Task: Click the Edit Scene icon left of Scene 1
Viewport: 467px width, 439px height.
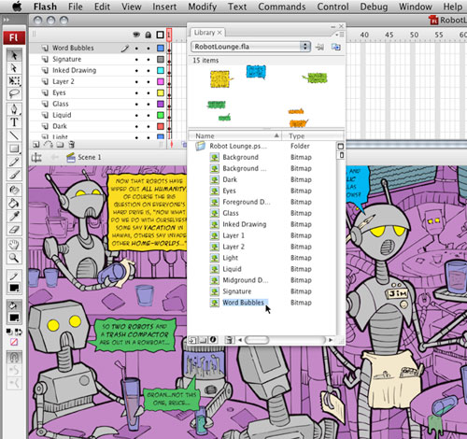Action: tap(36, 158)
